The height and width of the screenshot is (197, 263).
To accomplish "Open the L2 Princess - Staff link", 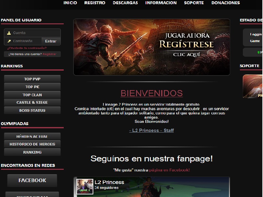I will tap(151, 130).
